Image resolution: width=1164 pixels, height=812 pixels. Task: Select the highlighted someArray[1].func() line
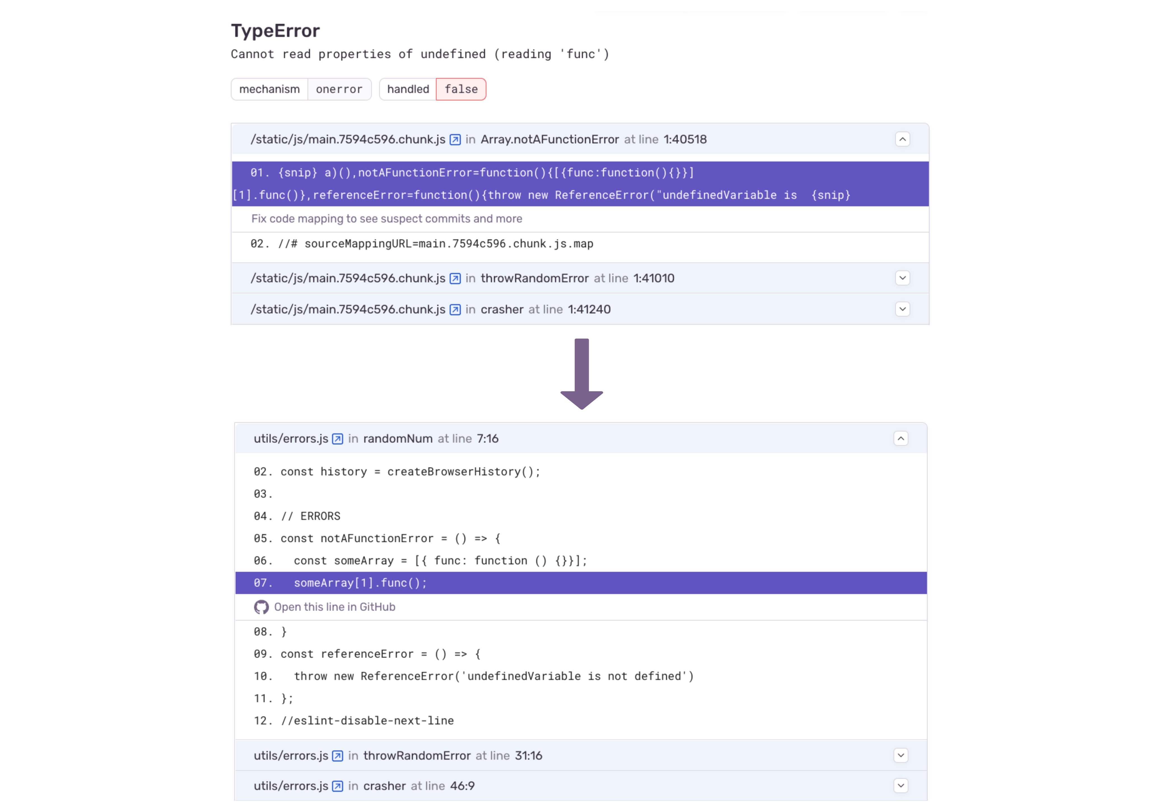360,583
